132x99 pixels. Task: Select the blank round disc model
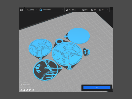(x=78, y=36)
